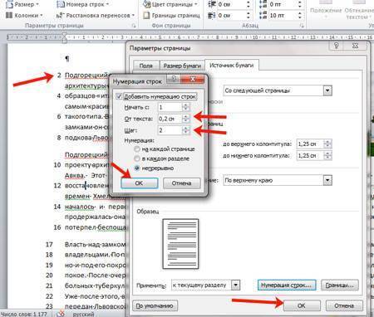Click the Нумерация строк... button

[287, 285]
